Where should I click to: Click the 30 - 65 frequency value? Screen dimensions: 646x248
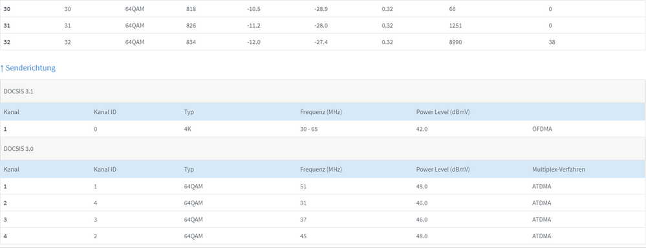(x=309, y=129)
